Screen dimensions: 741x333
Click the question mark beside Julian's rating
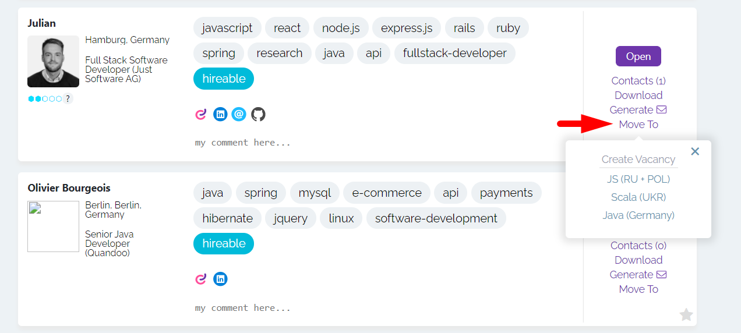pos(68,98)
